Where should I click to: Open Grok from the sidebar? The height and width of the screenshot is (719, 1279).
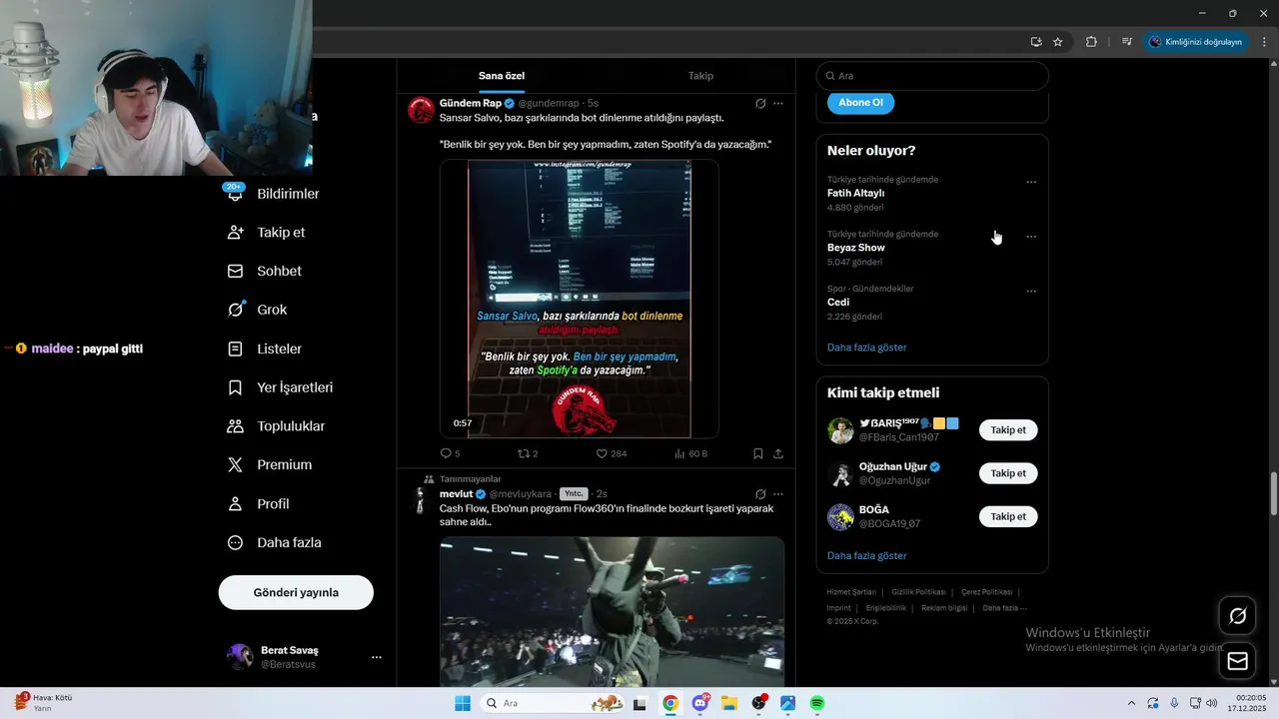tap(257, 310)
